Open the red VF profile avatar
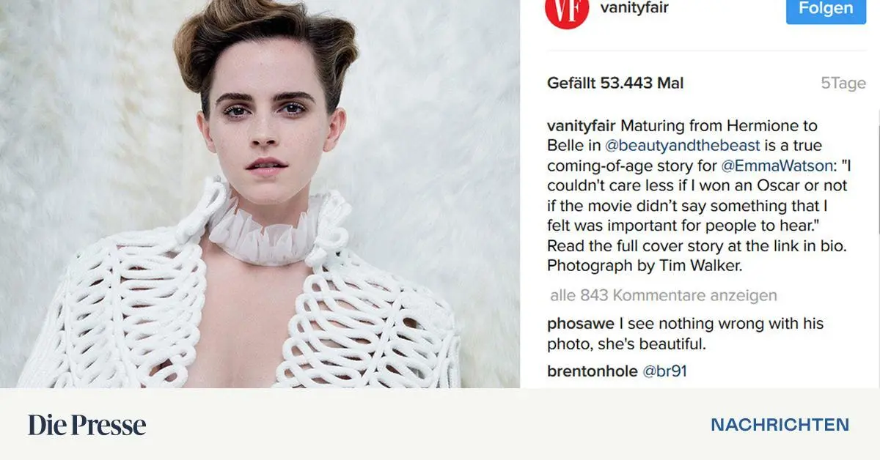 pos(566,11)
